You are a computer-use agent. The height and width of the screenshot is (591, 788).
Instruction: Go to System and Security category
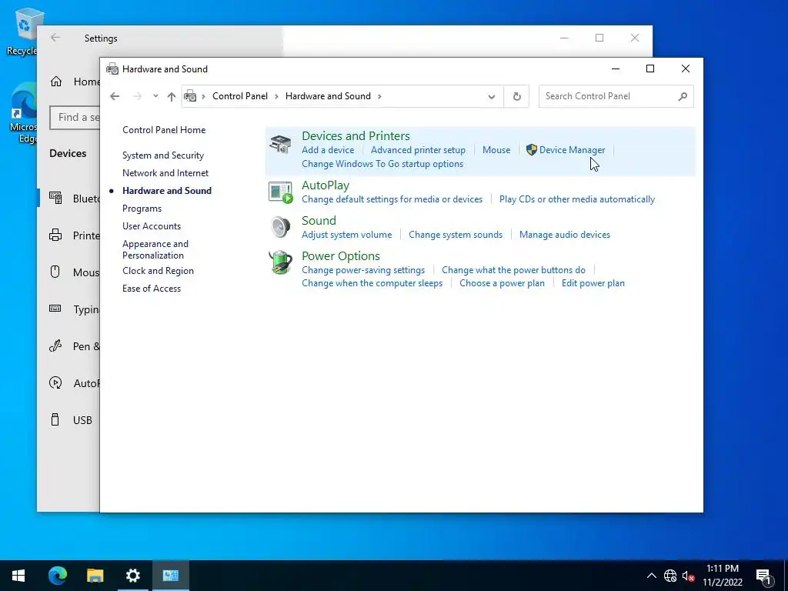click(163, 155)
